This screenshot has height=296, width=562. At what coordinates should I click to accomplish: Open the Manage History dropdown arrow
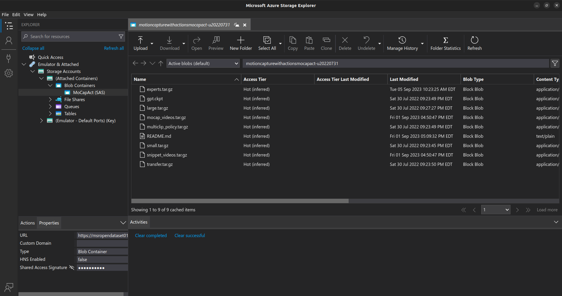pyautogui.click(x=422, y=43)
